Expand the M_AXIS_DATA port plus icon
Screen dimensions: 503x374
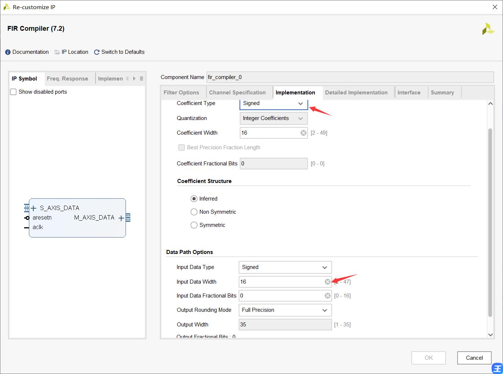click(x=121, y=218)
